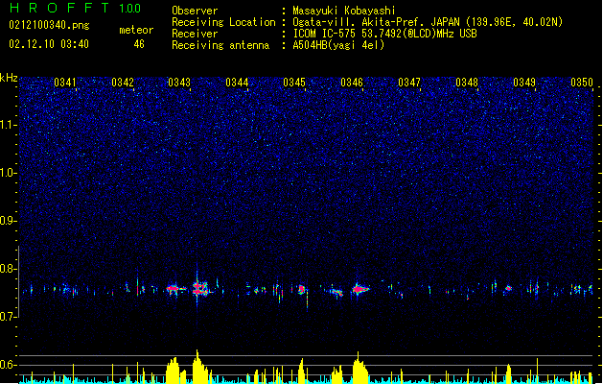Click the 0347 time marker
This screenshot has height=384, width=603.
[409, 83]
